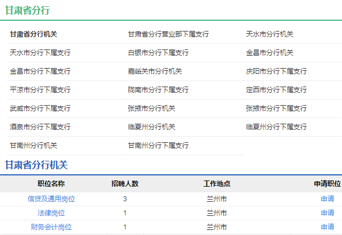Image resolution: width=342 pixels, height=235 pixels.
Task: Select 定西市分行下属支行 link
Action: pos(276,90)
